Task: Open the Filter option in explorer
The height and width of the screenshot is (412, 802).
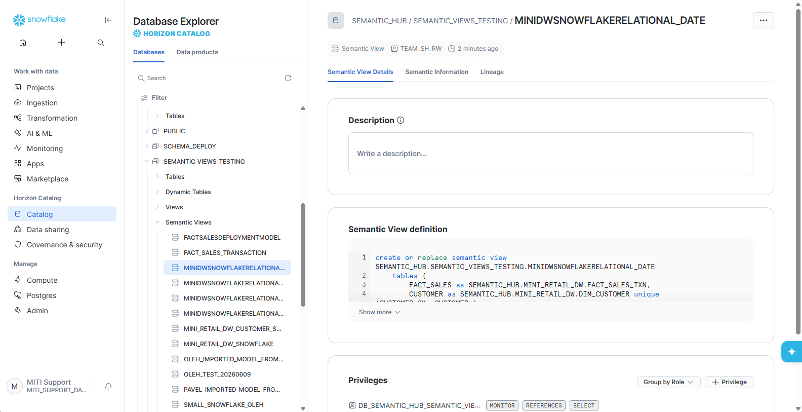Action: (154, 98)
